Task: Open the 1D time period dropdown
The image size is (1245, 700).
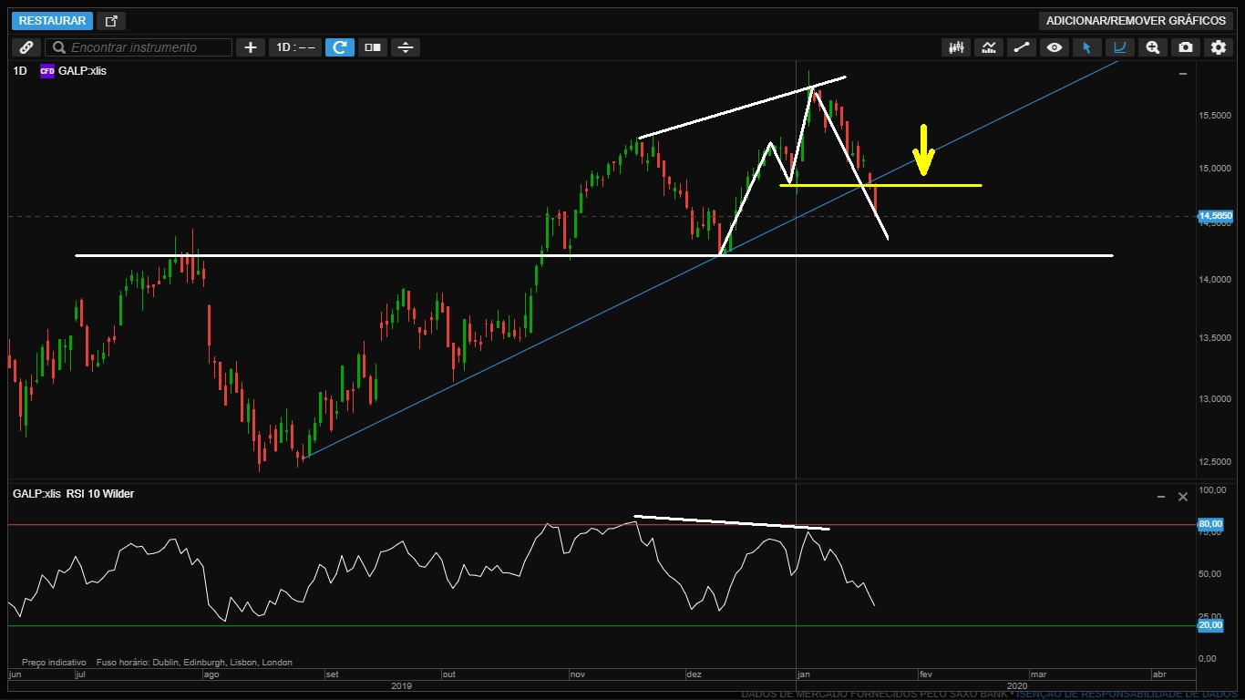Action: [x=295, y=47]
